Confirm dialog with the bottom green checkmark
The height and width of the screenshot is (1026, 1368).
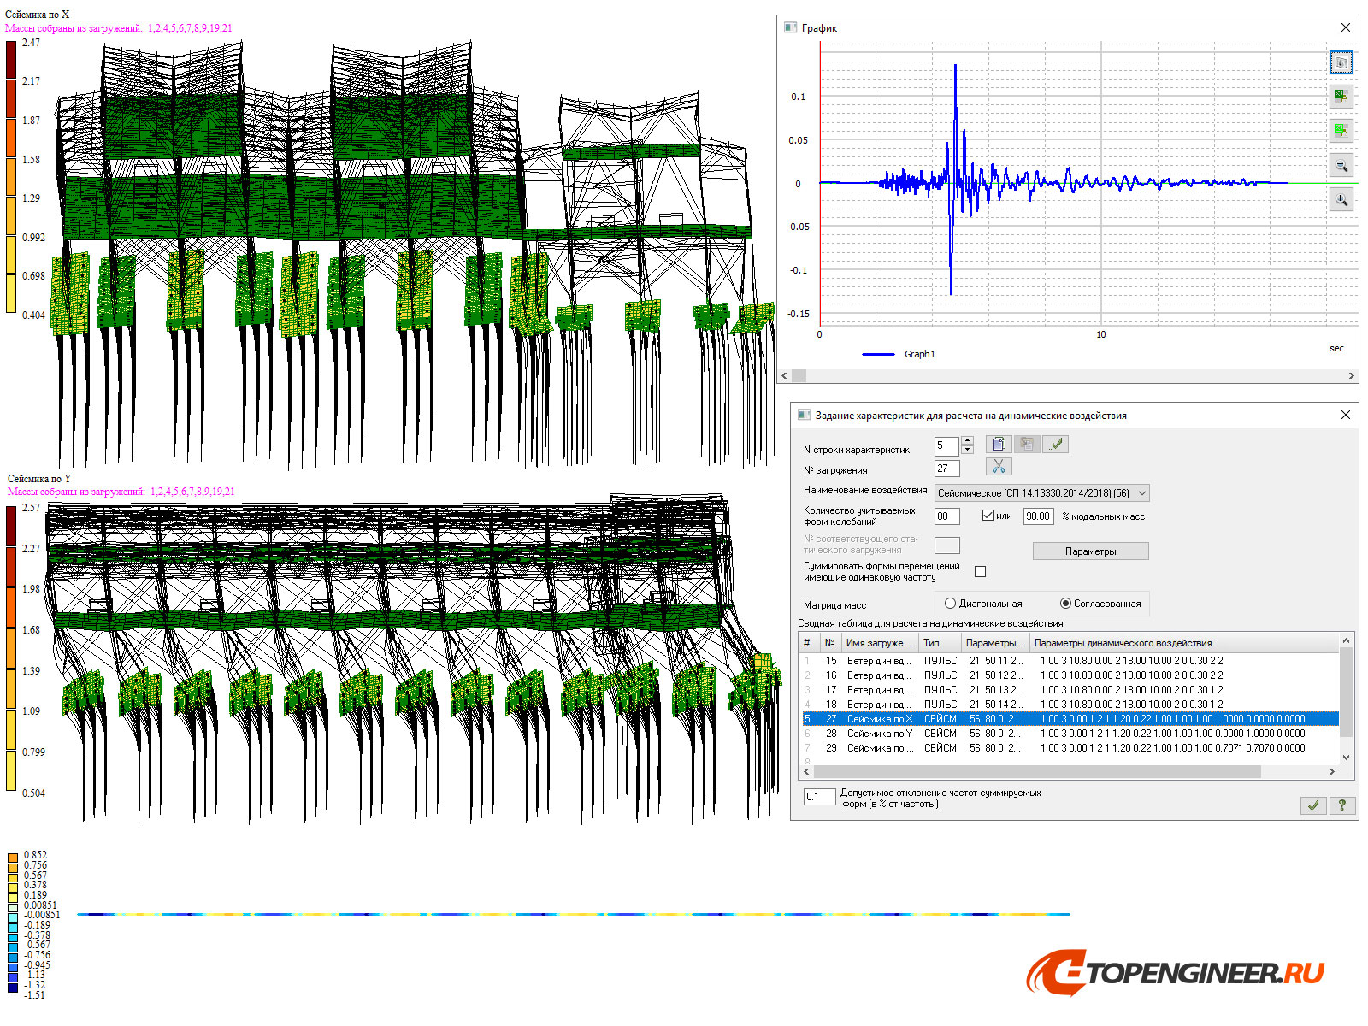pos(1313,805)
